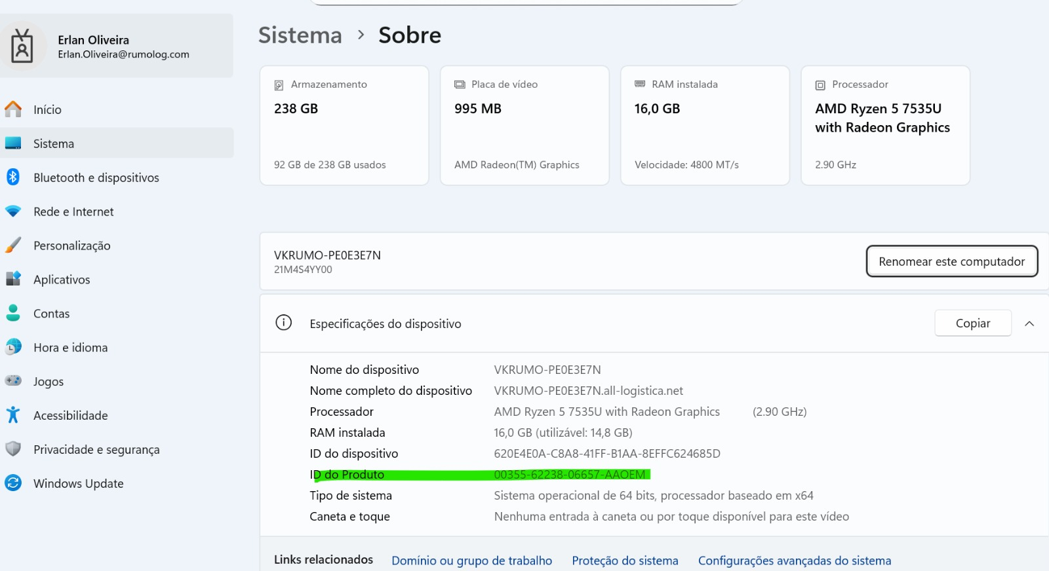This screenshot has height=571, width=1049.
Task: Click the Aplicativos icon in sidebar
Action: (x=13, y=279)
